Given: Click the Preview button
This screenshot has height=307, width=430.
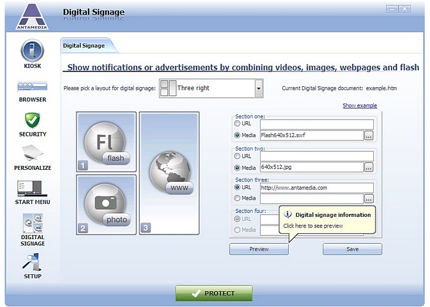Looking at the screenshot, I should [x=259, y=249].
